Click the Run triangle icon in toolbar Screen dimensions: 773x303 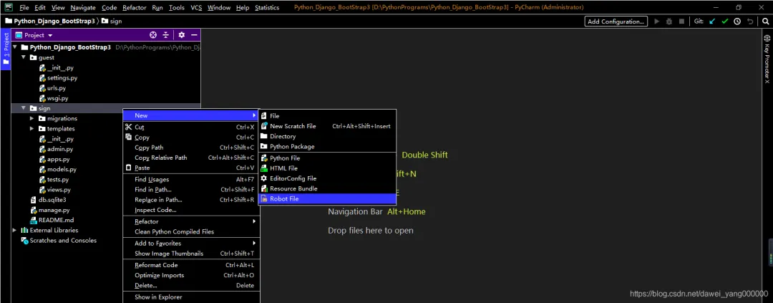656,21
